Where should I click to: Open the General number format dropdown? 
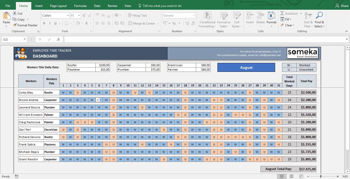[194, 15]
